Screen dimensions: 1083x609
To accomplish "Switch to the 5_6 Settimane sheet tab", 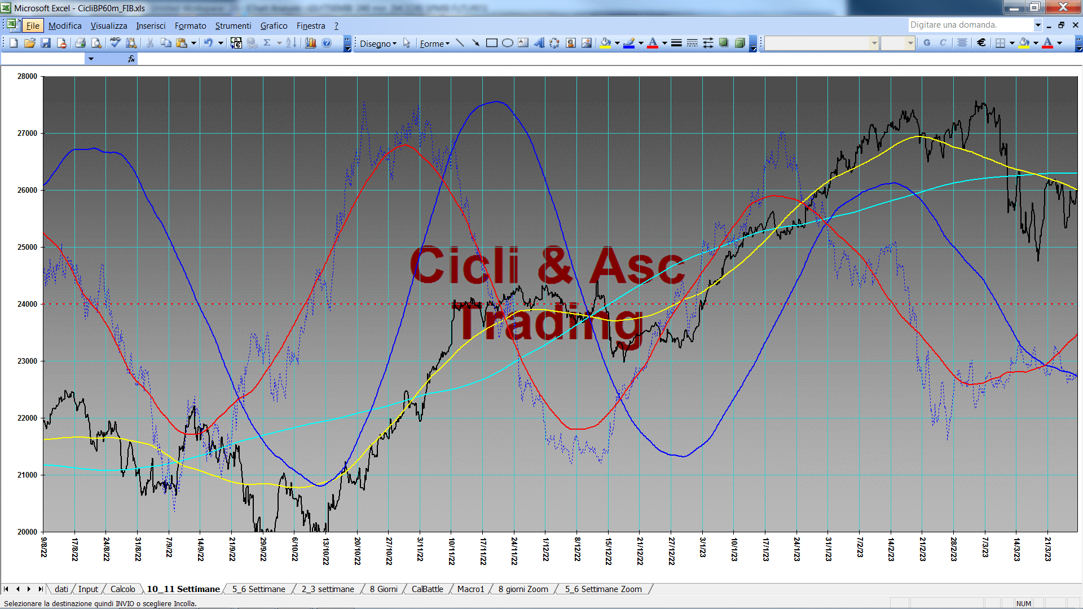I will [259, 589].
